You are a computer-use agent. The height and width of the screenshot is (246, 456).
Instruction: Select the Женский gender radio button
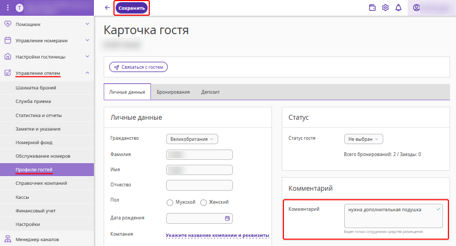(x=204, y=202)
